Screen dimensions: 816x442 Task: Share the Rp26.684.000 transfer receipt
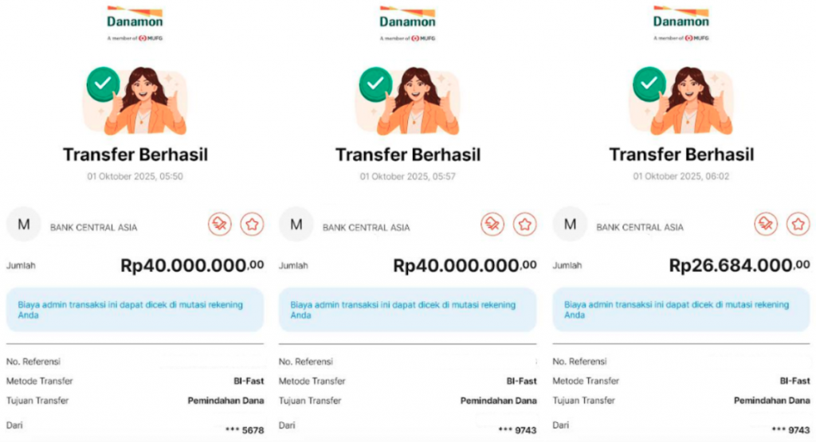click(767, 225)
